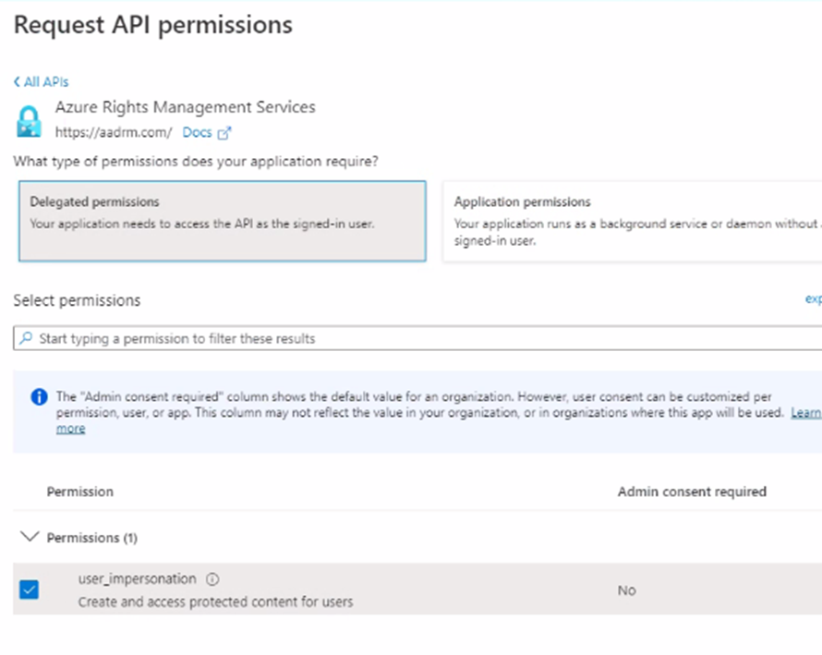
Task: Click the search magnifier icon
Action: pyautogui.click(x=26, y=338)
